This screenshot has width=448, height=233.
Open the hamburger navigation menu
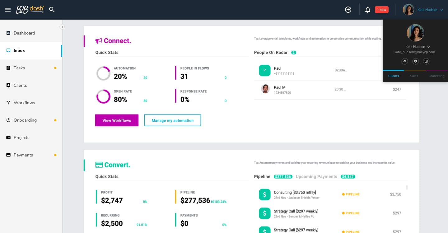8,10
